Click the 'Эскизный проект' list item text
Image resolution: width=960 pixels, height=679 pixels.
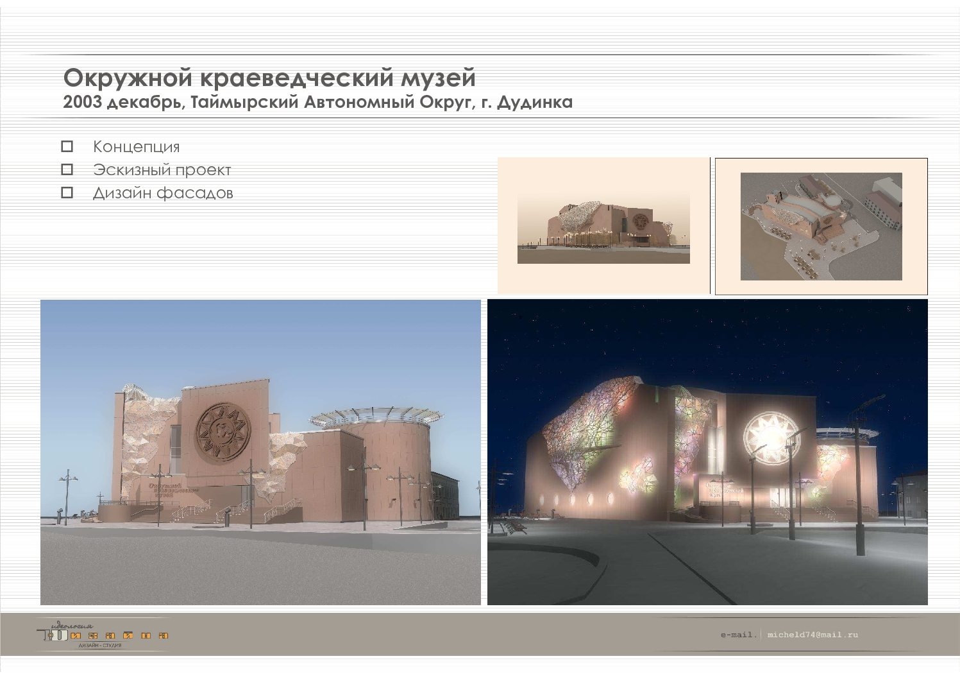[x=162, y=170]
